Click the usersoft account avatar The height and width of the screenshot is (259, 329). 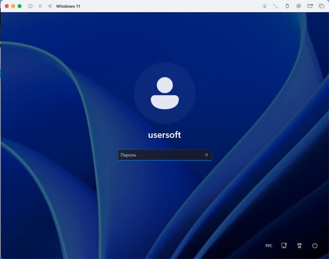164,93
